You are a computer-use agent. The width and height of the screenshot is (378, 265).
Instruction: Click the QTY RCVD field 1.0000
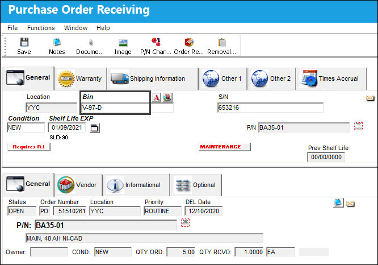[x=249, y=252]
